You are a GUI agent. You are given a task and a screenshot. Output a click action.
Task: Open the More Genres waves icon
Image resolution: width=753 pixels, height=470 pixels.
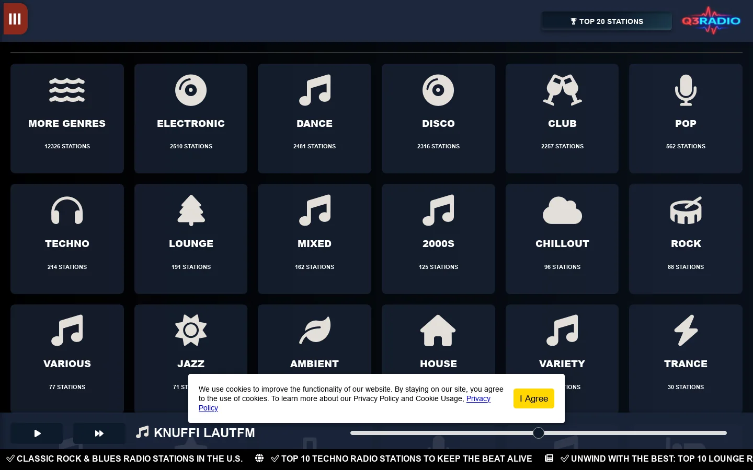[67, 90]
